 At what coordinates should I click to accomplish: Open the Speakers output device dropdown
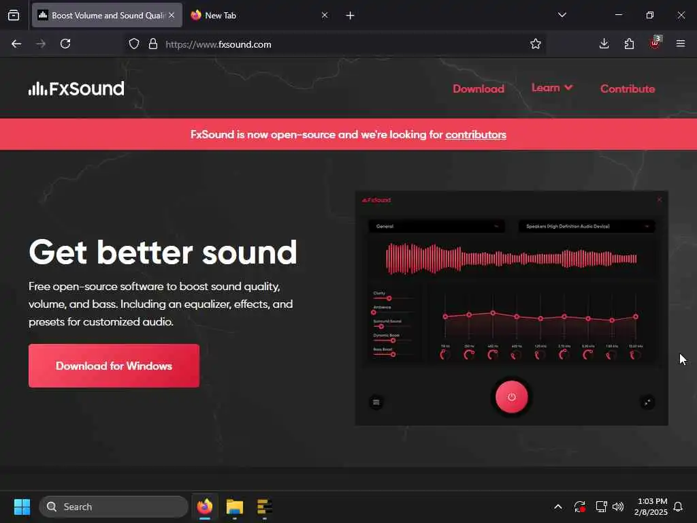point(586,226)
